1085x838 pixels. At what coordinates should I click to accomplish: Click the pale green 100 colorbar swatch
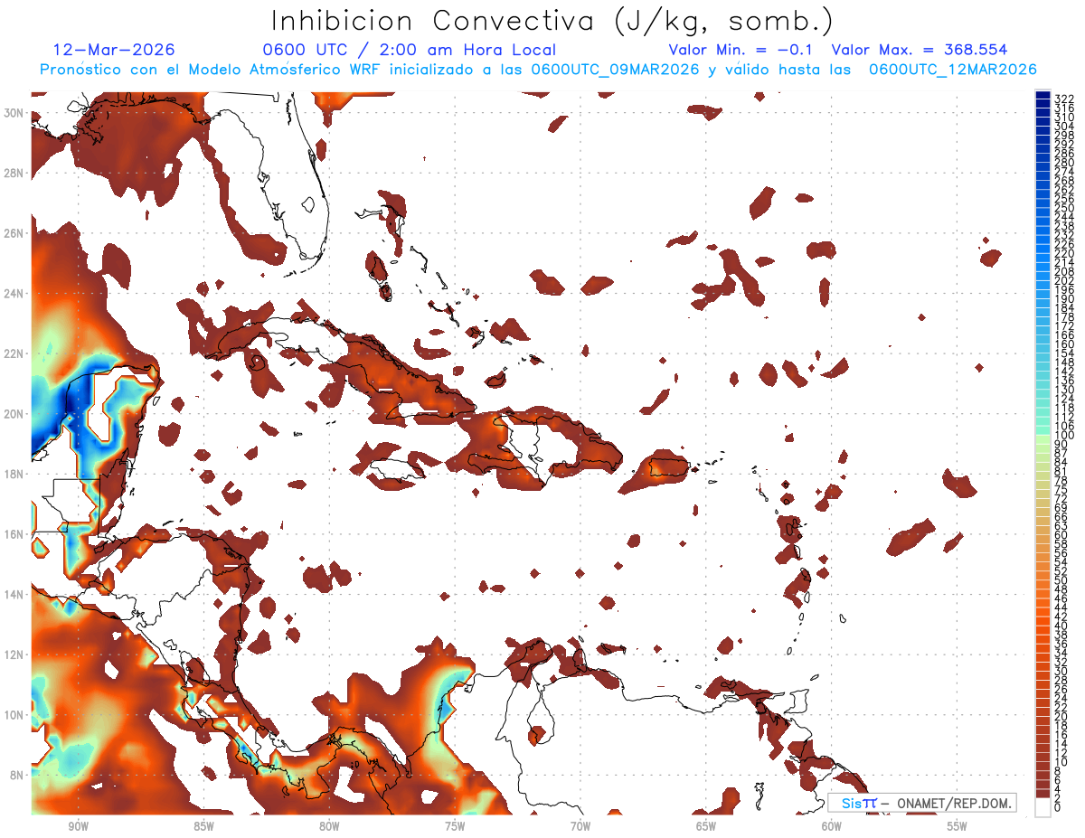[x=1043, y=439]
